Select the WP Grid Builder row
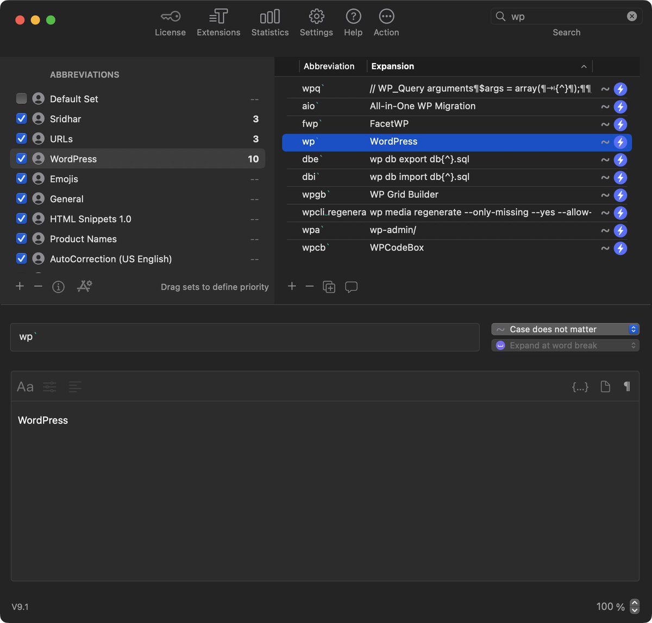Image resolution: width=652 pixels, height=623 pixels. (x=457, y=195)
